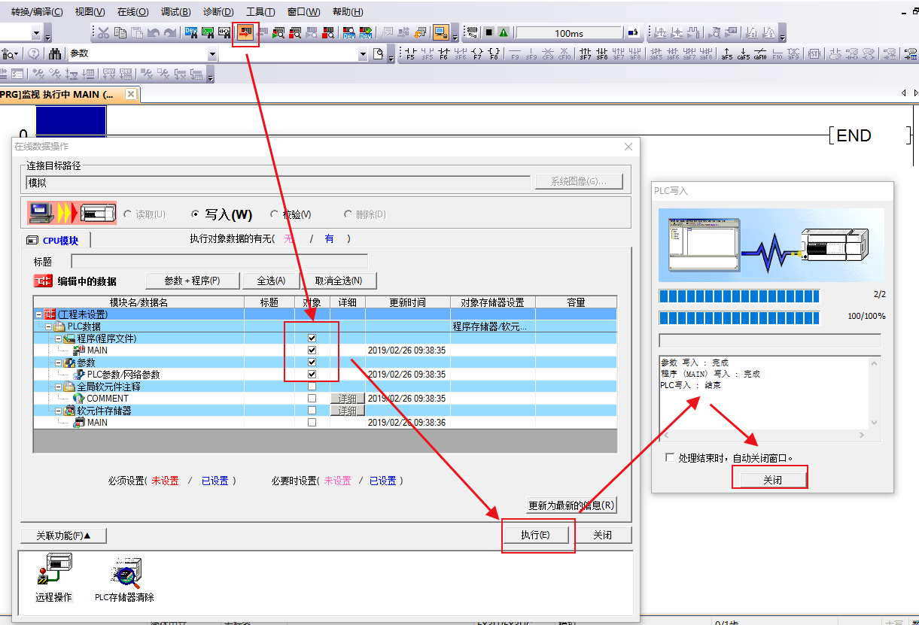This screenshot has width=919, height=625.
Task: Collapse the PLC数据 tree node
Action: pos(49,326)
